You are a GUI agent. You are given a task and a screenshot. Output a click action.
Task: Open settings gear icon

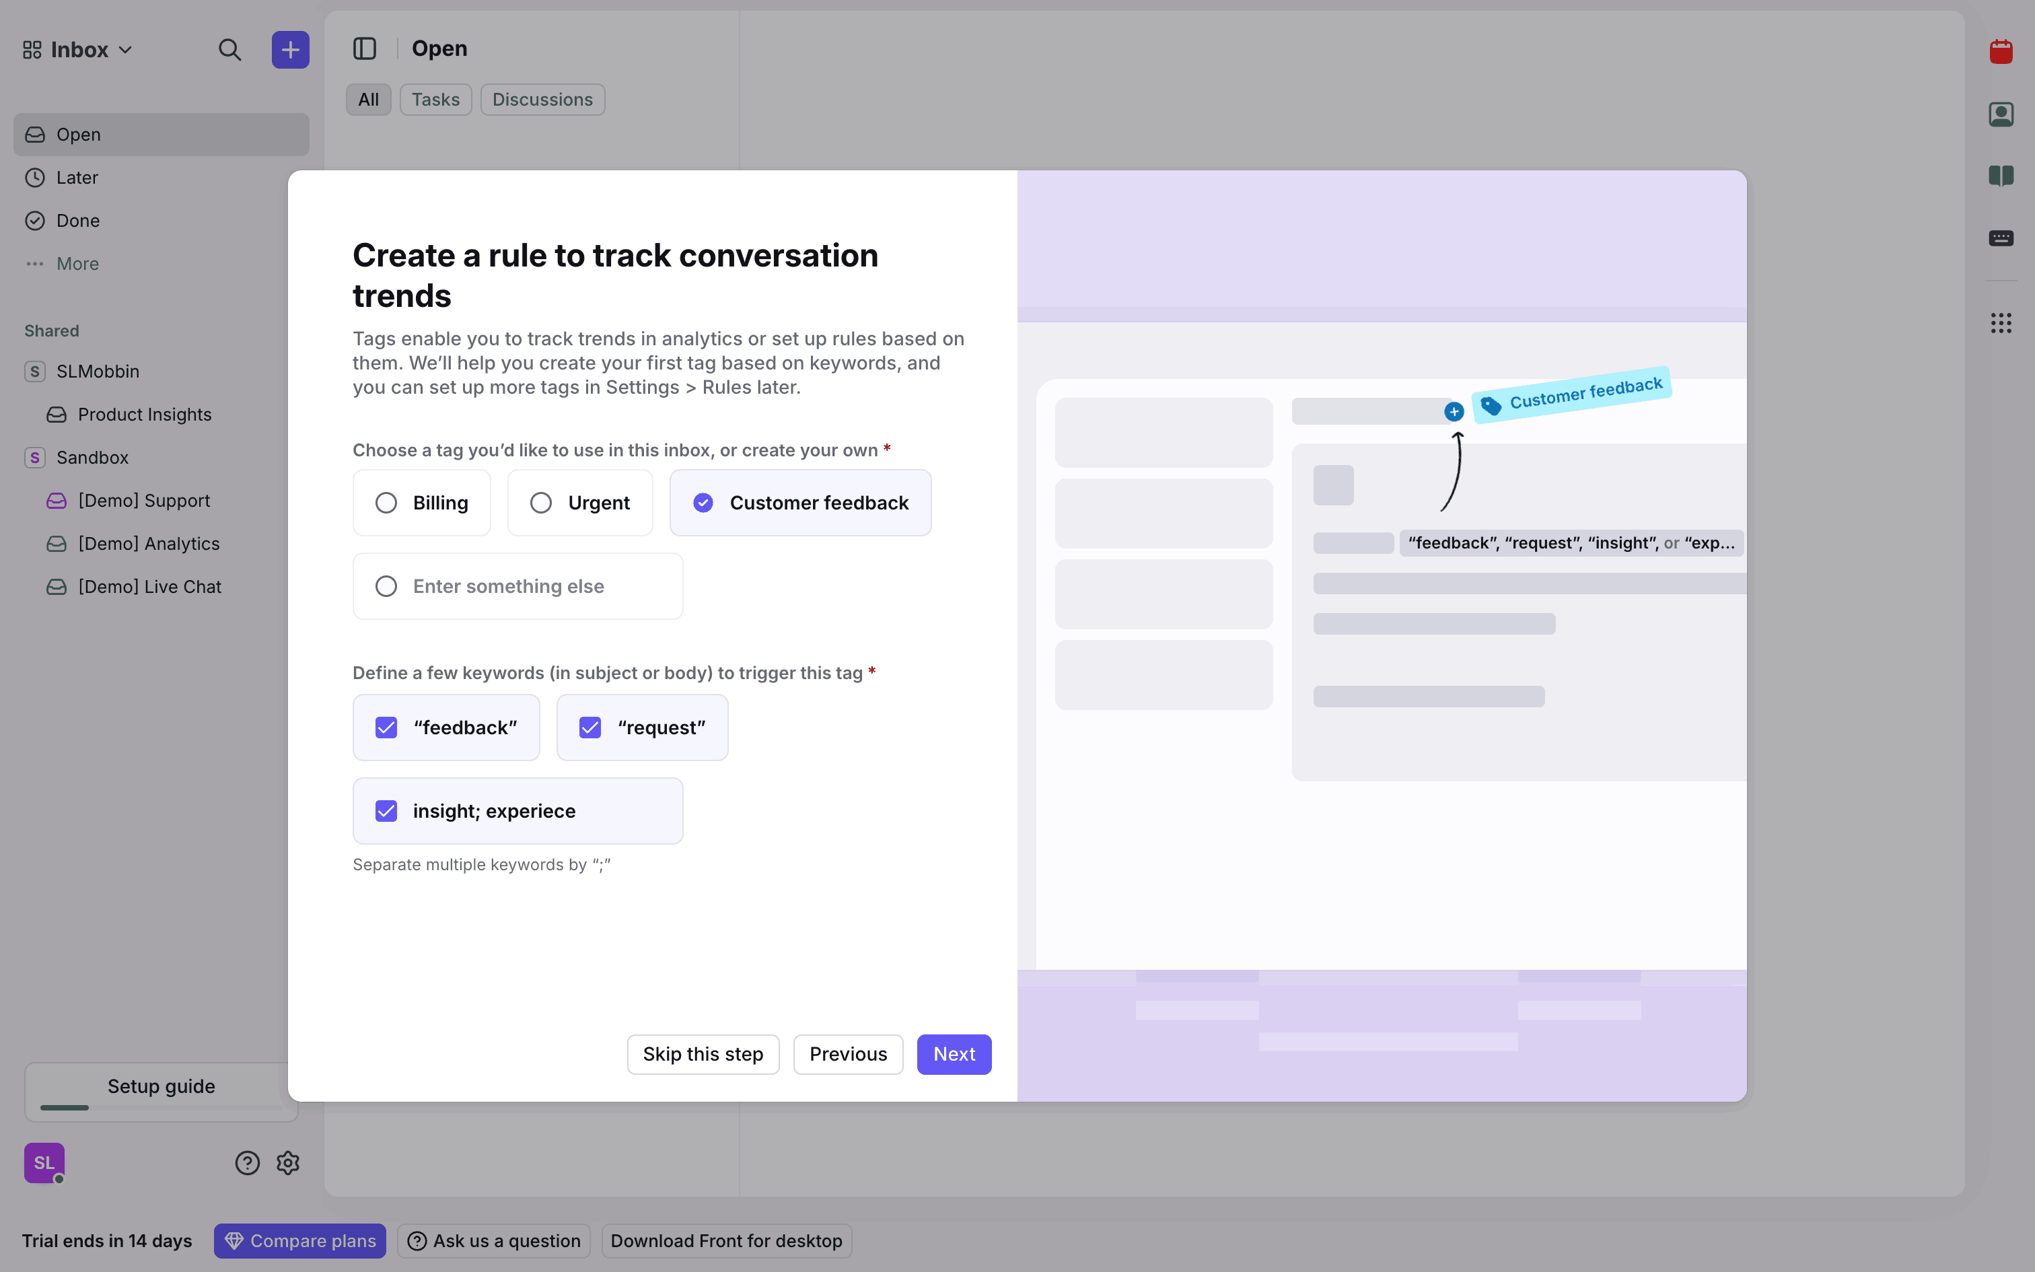[x=287, y=1163]
